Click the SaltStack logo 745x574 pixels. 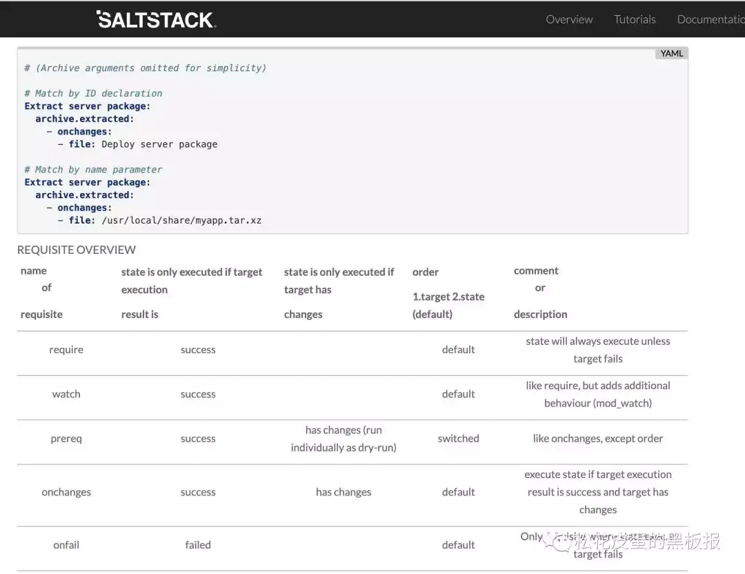(x=157, y=19)
